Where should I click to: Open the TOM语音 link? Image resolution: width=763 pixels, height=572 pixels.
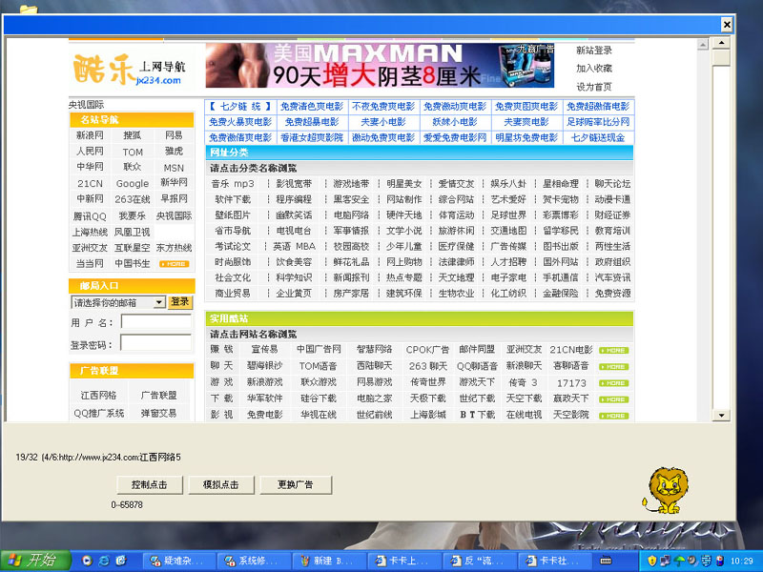318,366
